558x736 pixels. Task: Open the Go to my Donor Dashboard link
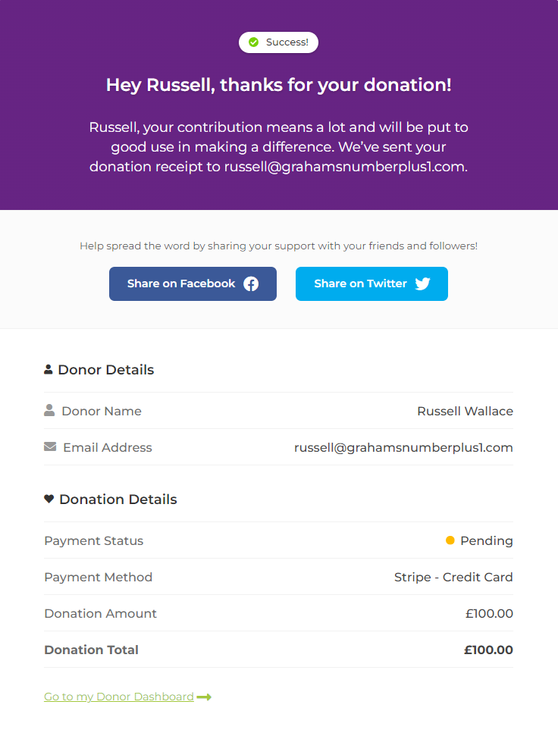pyautogui.click(x=119, y=697)
